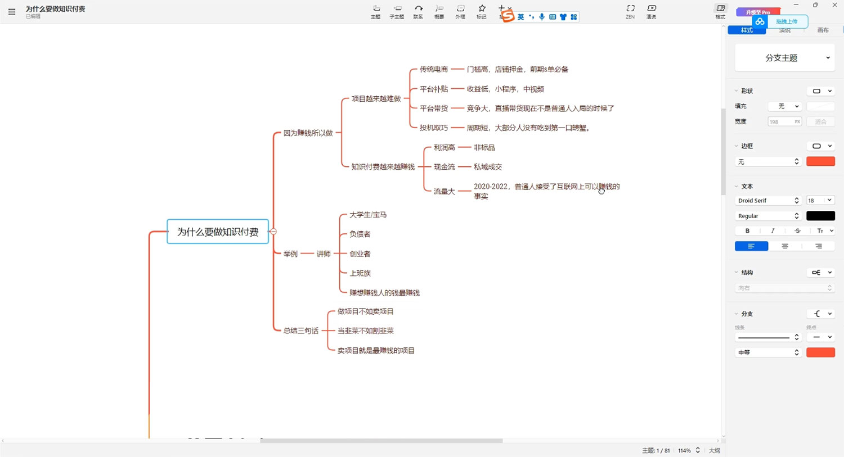Enter ZEN mode

[x=630, y=11]
